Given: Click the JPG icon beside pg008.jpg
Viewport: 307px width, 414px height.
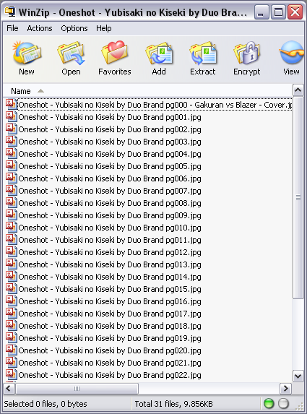Looking at the screenshot, I should click(x=12, y=203).
